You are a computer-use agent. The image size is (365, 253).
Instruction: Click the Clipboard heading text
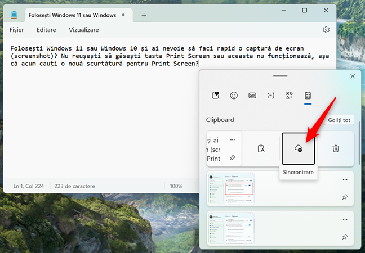(x=220, y=120)
